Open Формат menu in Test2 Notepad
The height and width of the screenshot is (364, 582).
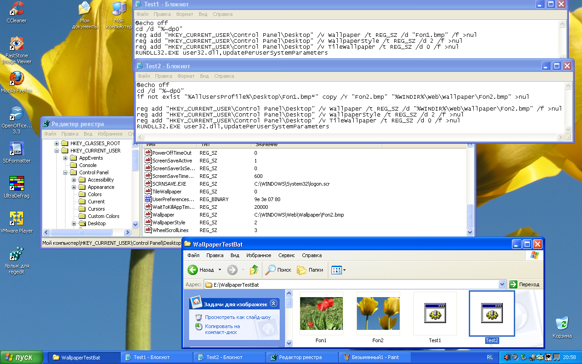[x=186, y=76]
